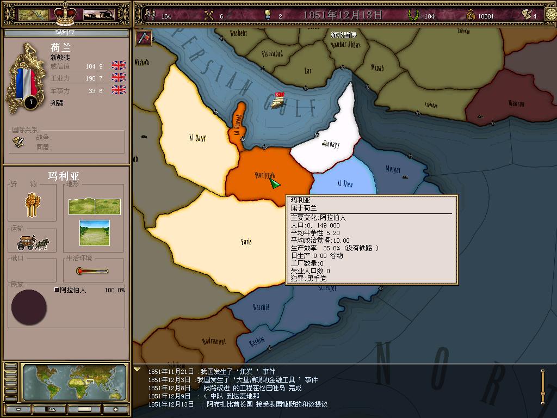
Task: Click the British flag beside 工业力
Action: click(x=119, y=77)
